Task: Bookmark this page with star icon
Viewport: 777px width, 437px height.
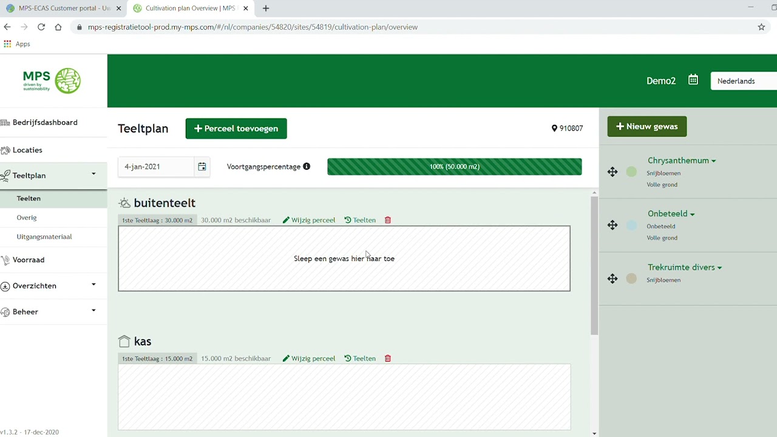Action: click(x=761, y=27)
